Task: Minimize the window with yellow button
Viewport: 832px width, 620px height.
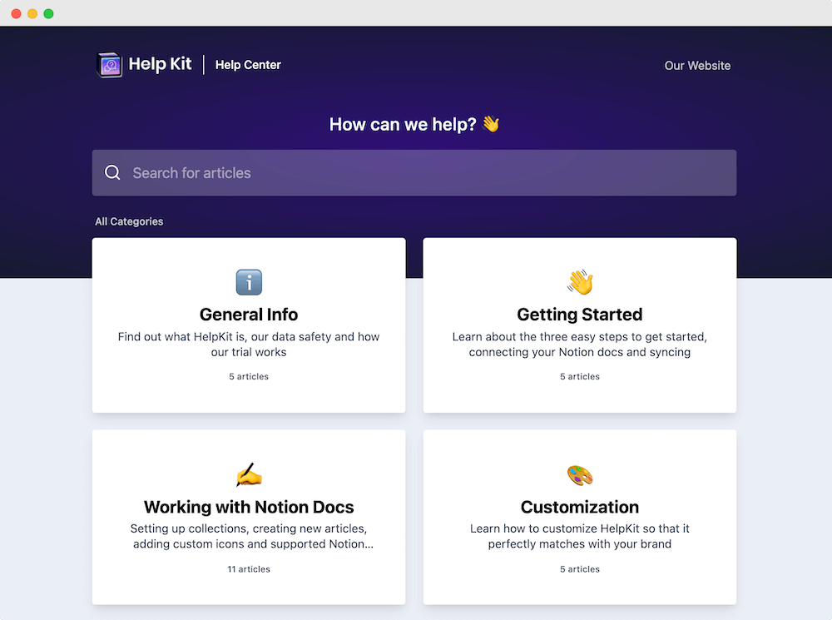Action: (32, 13)
